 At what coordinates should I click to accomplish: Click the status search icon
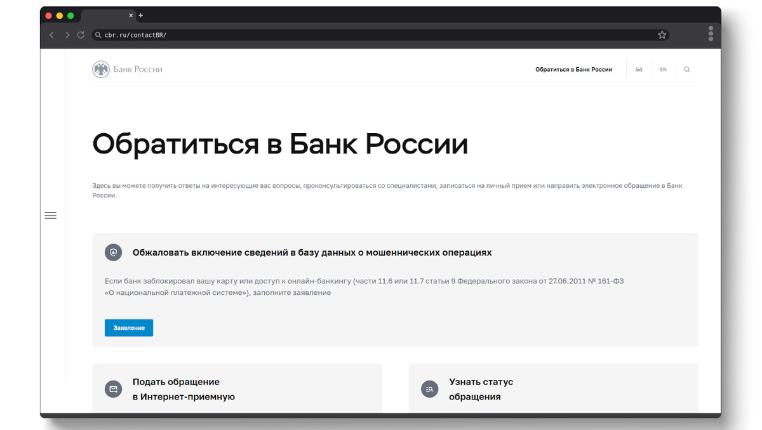430,389
